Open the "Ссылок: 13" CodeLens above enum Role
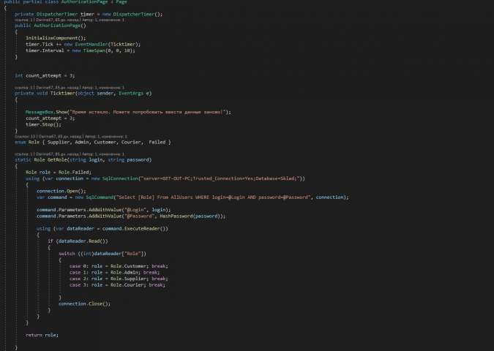The image size is (494, 351). (25, 137)
